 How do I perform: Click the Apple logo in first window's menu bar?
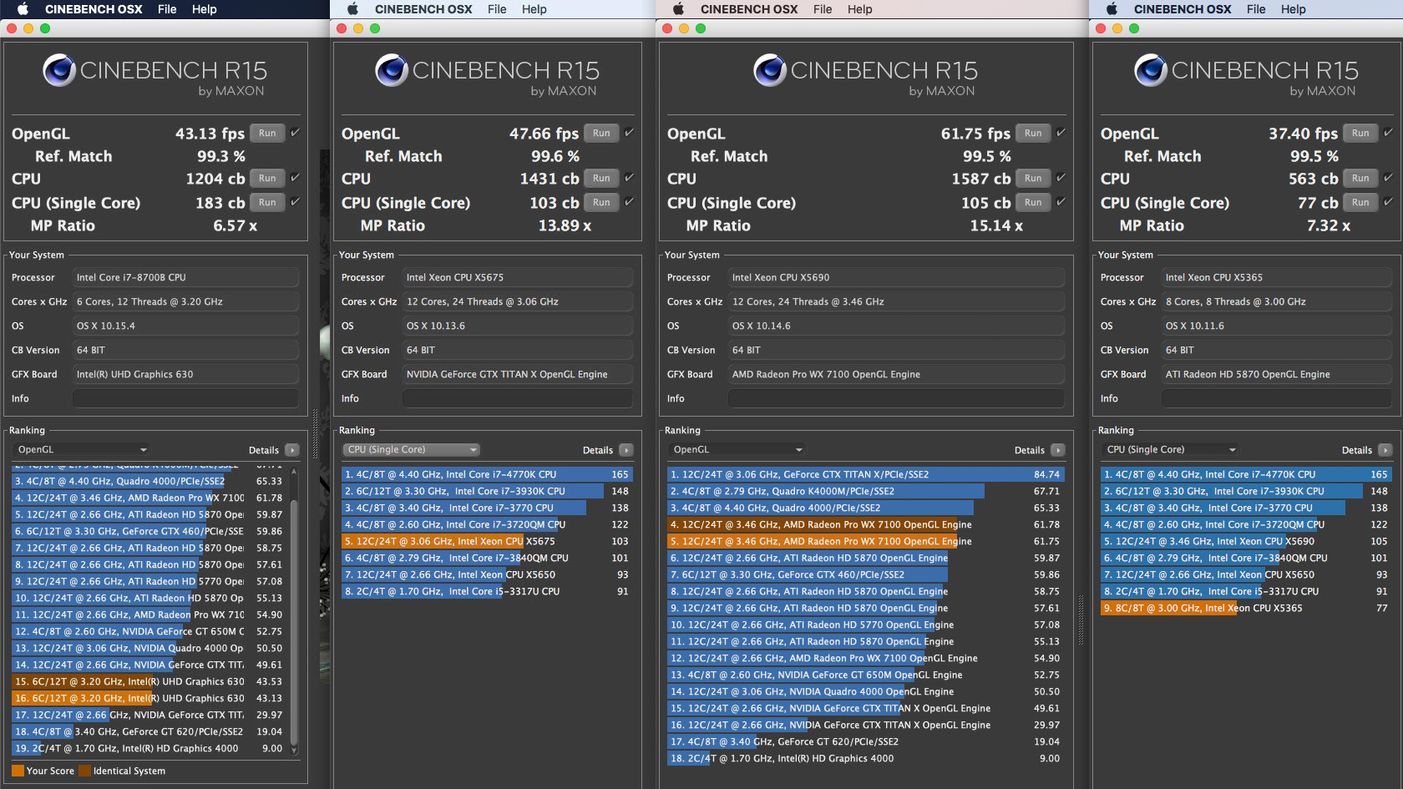[23, 9]
